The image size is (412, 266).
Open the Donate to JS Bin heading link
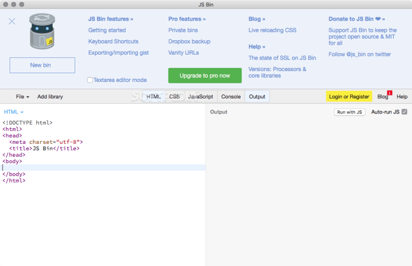[x=356, y=19]
